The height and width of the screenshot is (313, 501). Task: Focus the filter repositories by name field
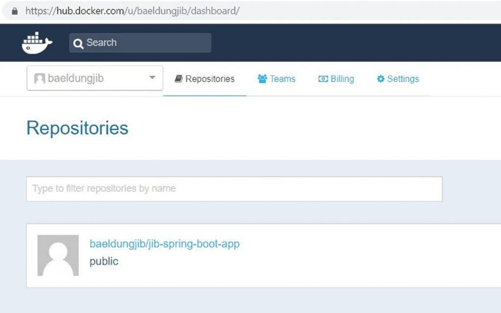pos(234,189)
